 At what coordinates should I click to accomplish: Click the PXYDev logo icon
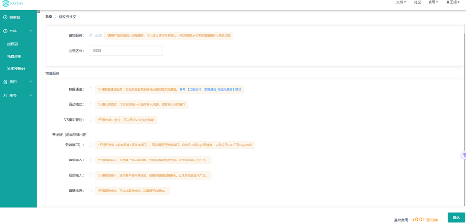(5, 3)
